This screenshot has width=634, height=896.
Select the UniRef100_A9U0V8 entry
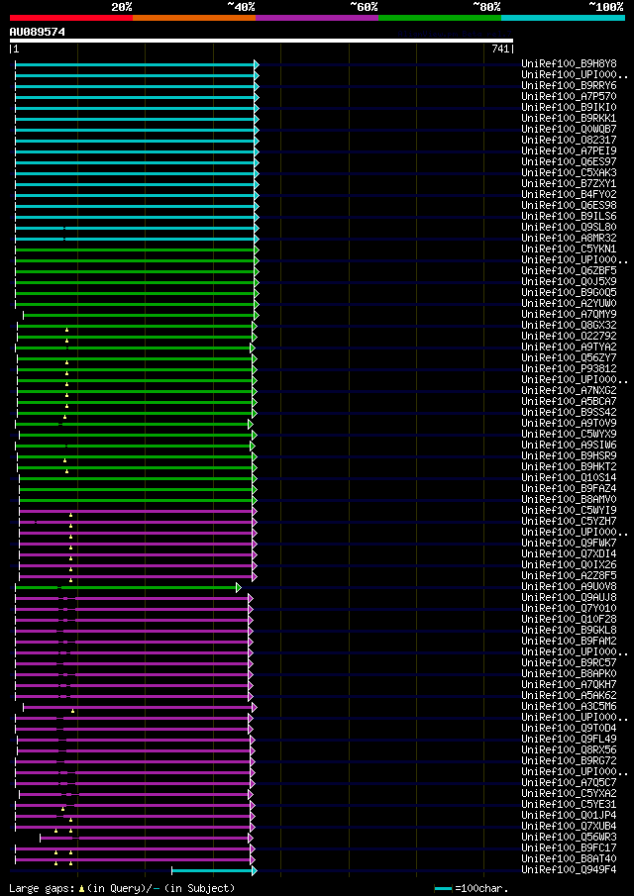coord(569,586)
